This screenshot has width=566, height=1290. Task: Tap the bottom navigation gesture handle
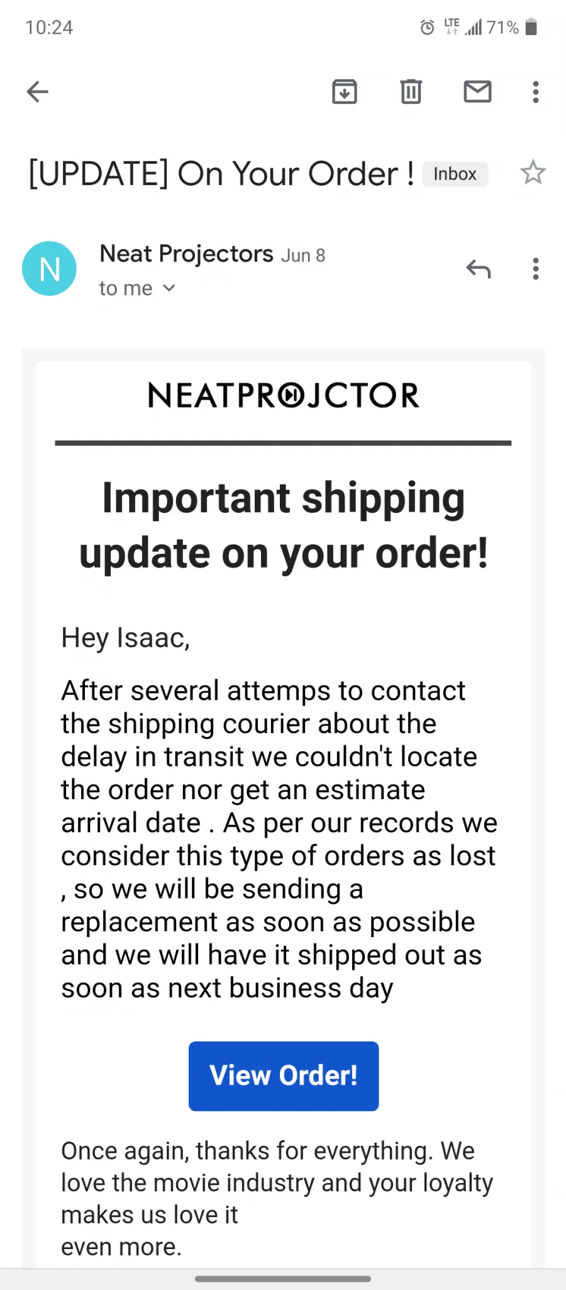283,1279
